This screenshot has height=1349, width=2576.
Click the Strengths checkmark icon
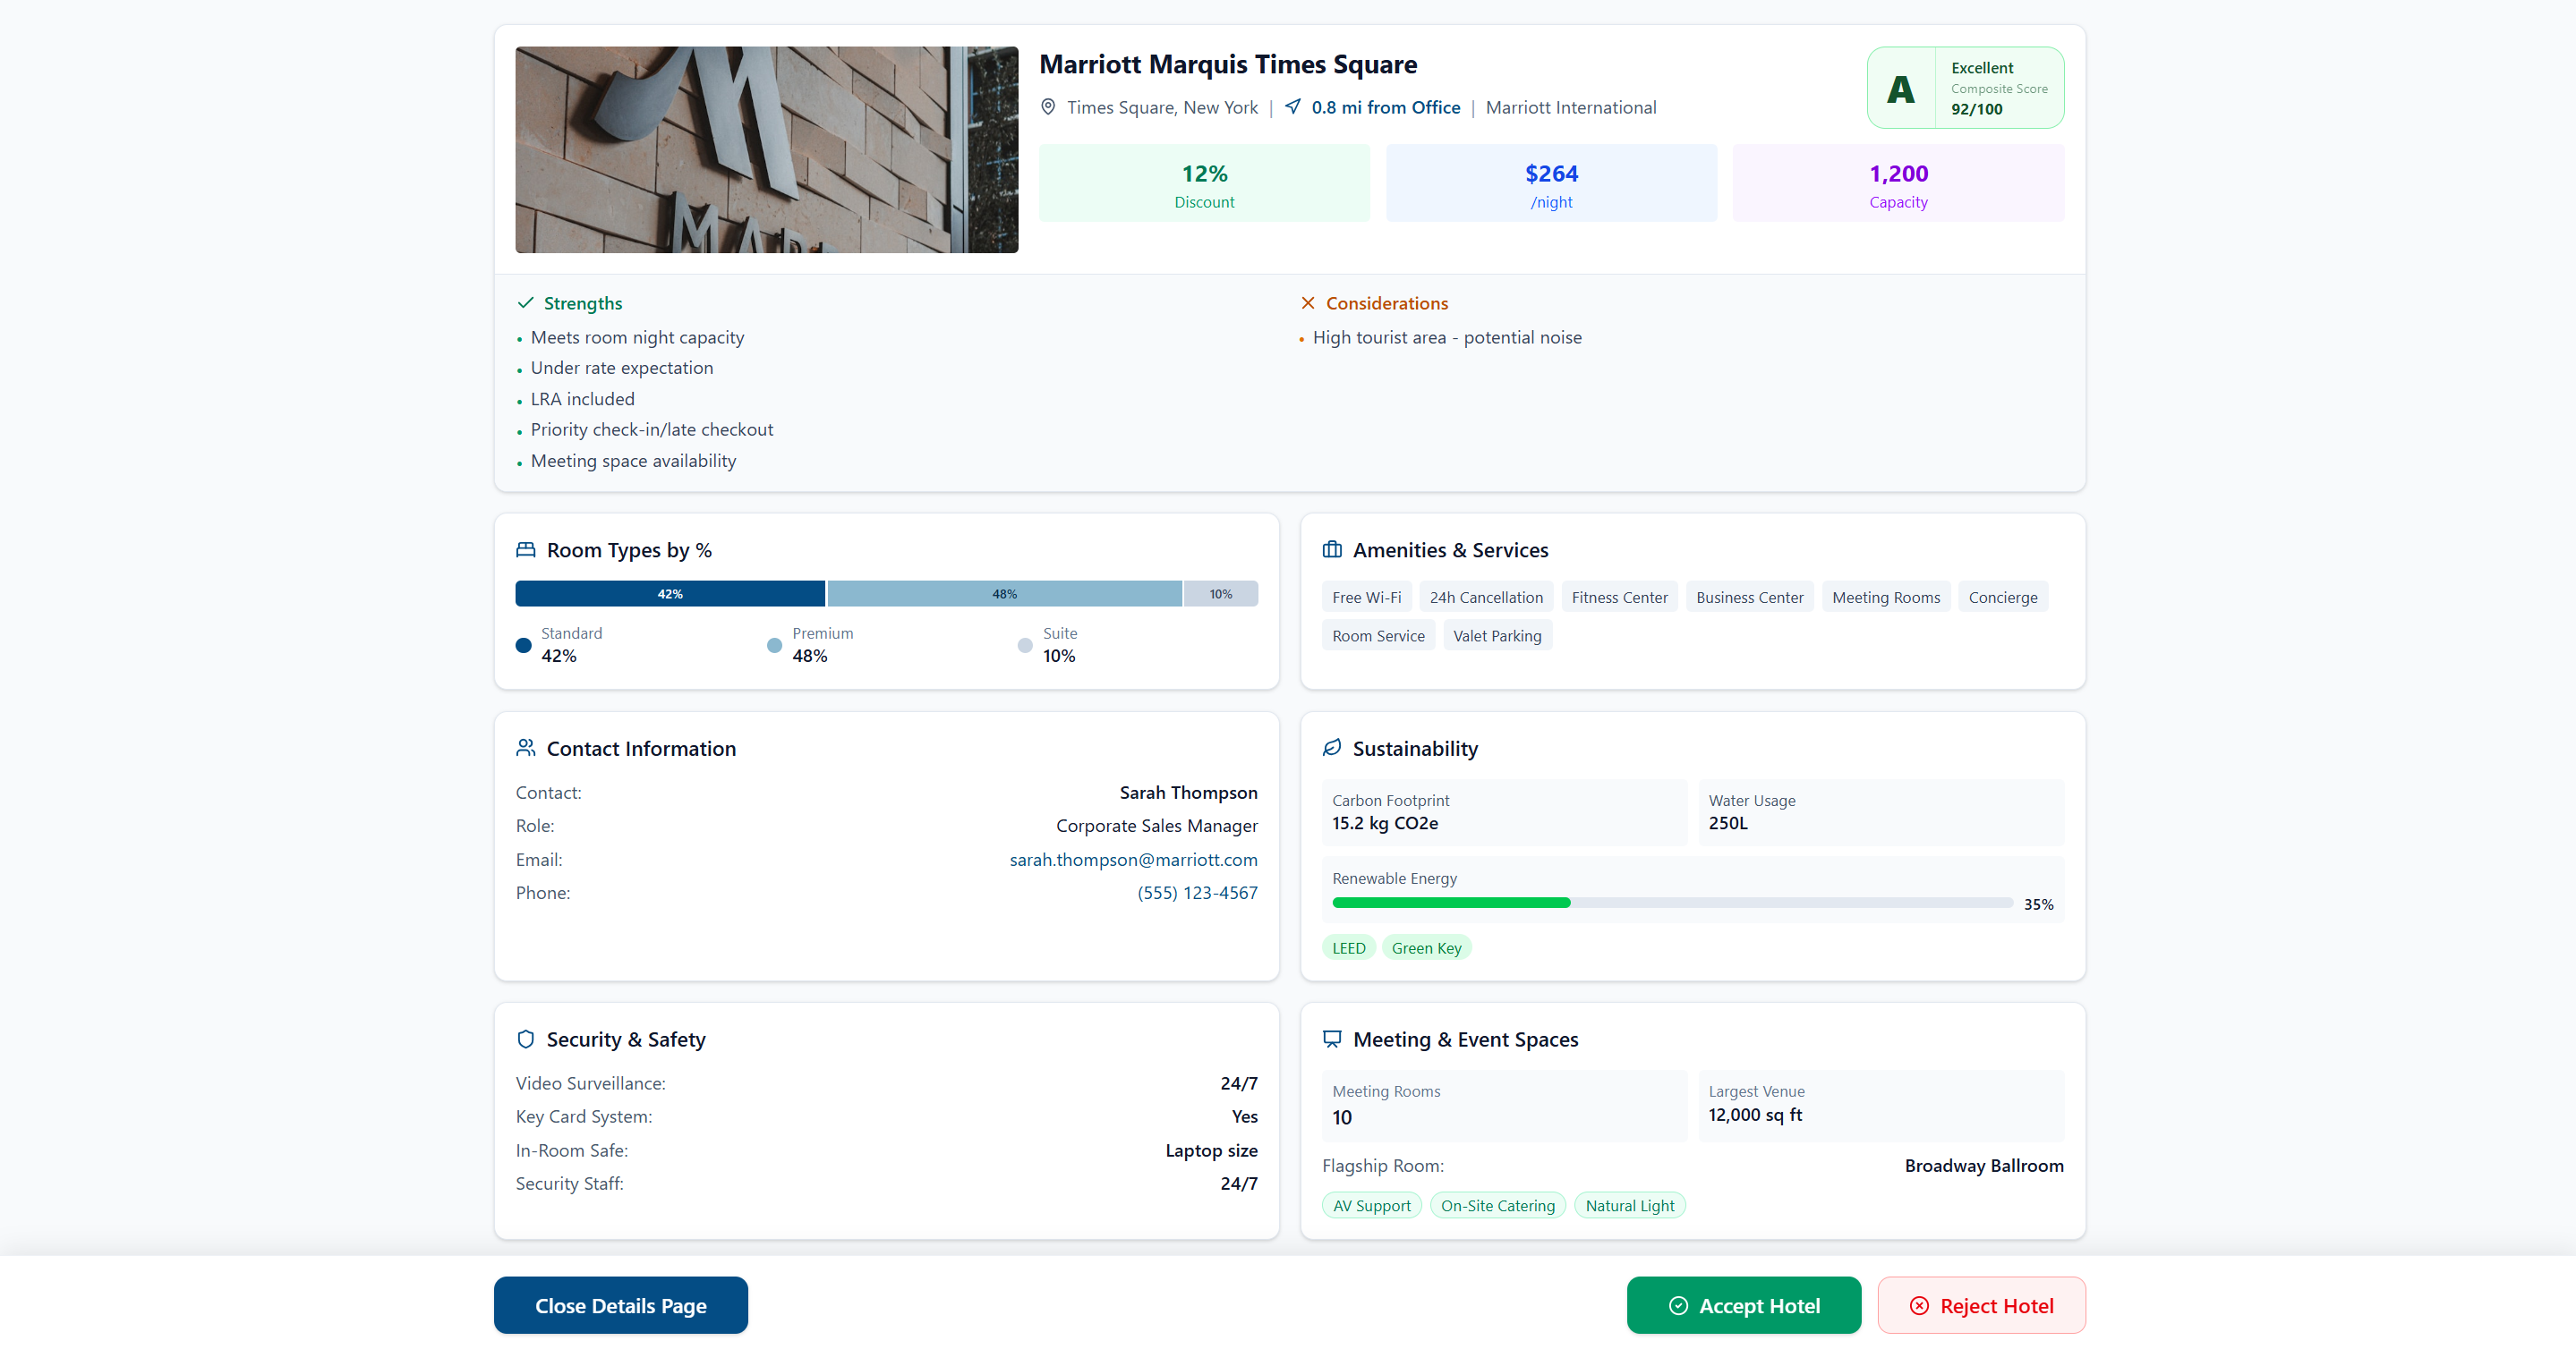(525, 302)
